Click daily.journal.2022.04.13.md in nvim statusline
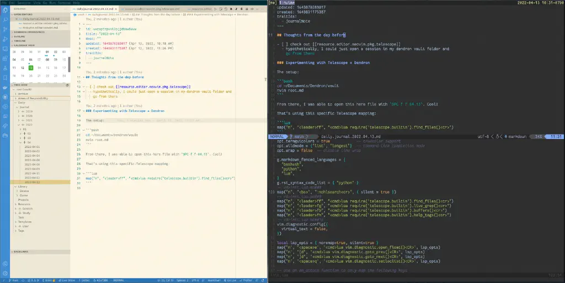This screenshot has width=565, height=283. (350, 137)
